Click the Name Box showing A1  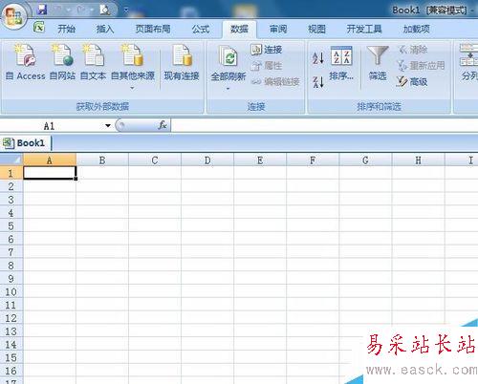point(51,126)
